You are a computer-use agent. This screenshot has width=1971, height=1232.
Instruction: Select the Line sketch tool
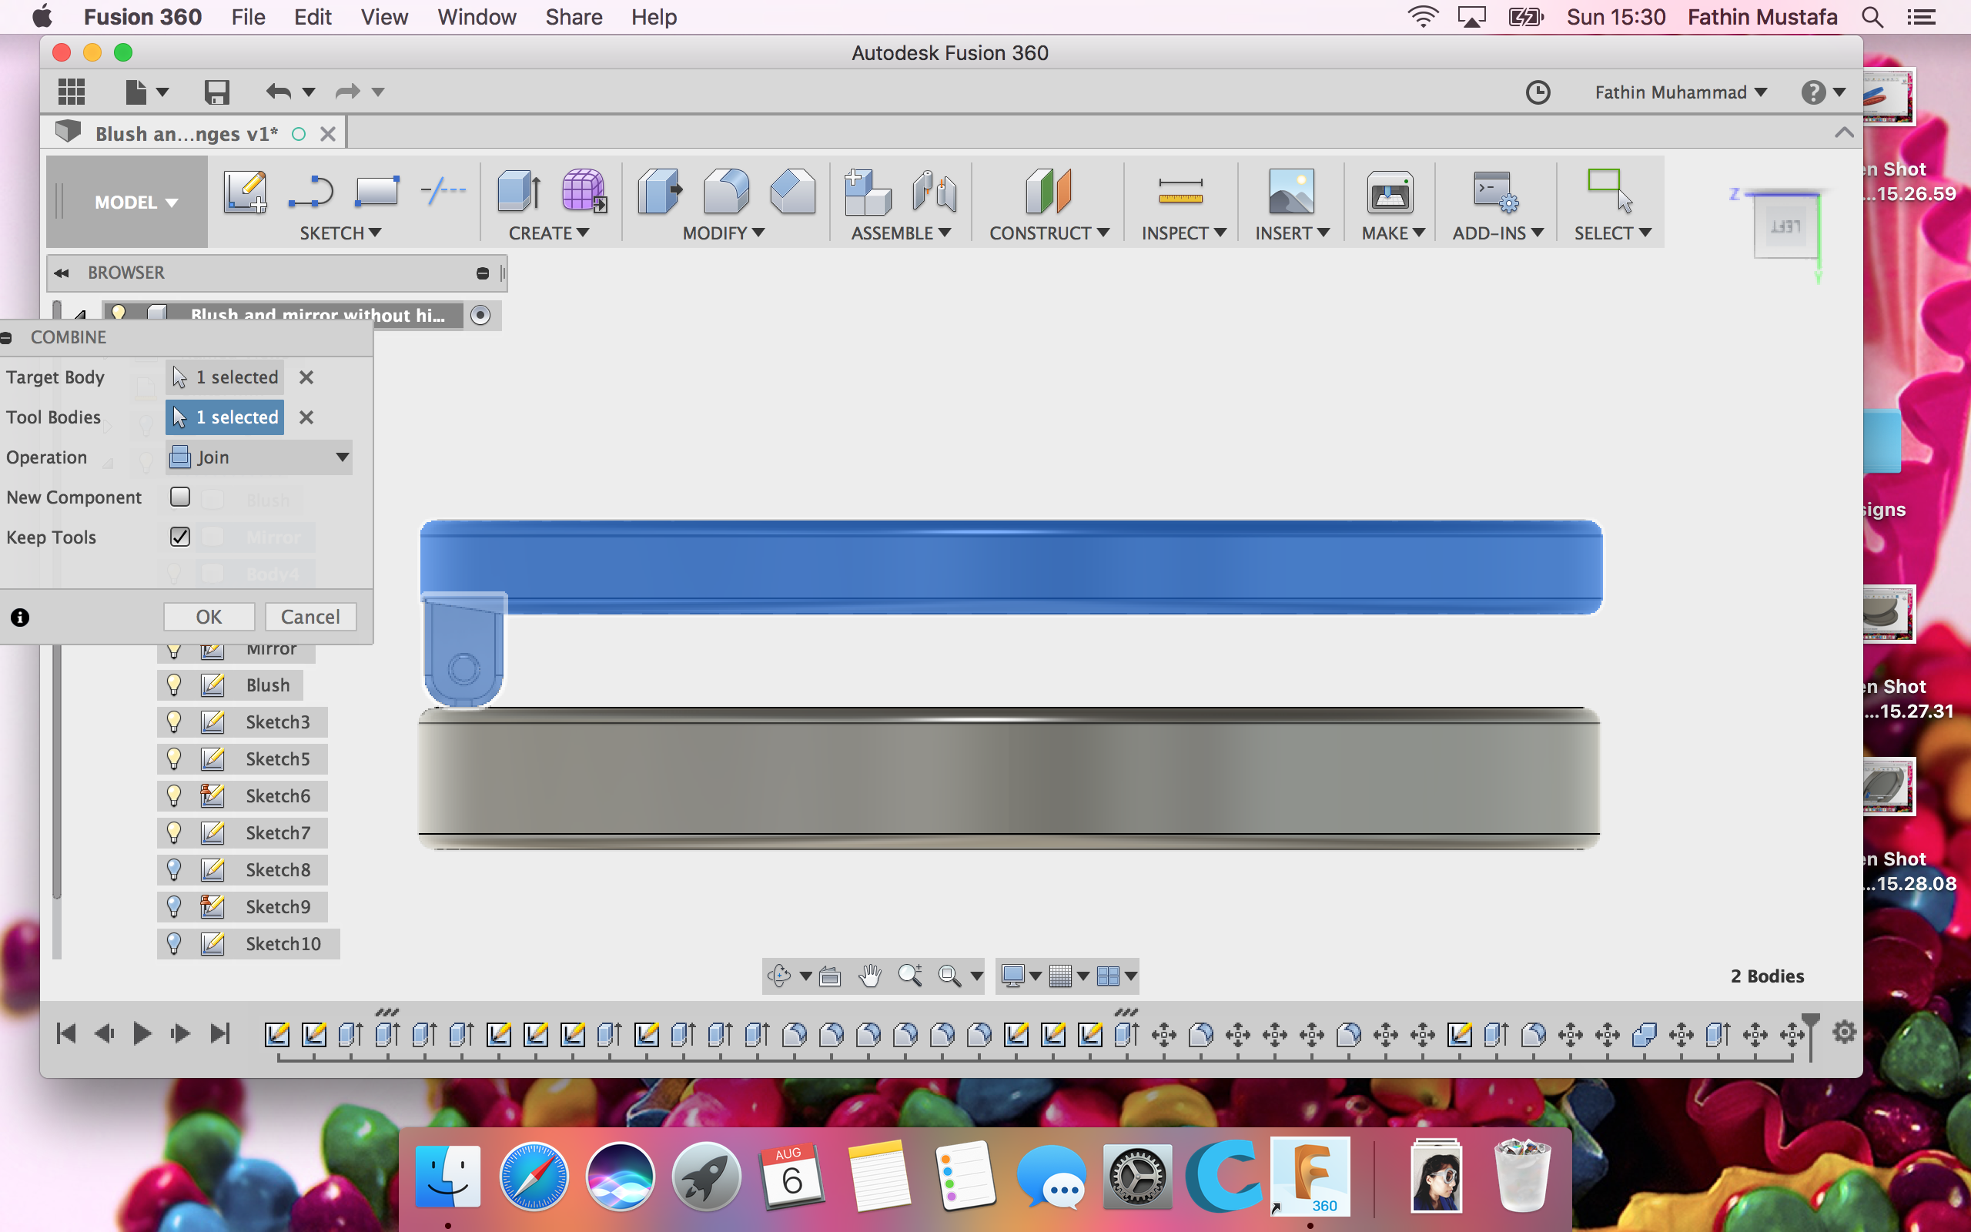click(x=310, y=192)
